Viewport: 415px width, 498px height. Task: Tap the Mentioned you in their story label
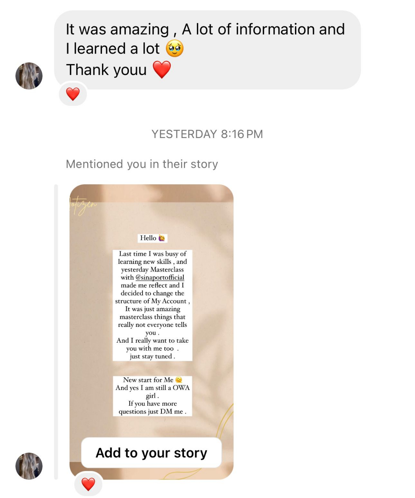coord(142,164)
